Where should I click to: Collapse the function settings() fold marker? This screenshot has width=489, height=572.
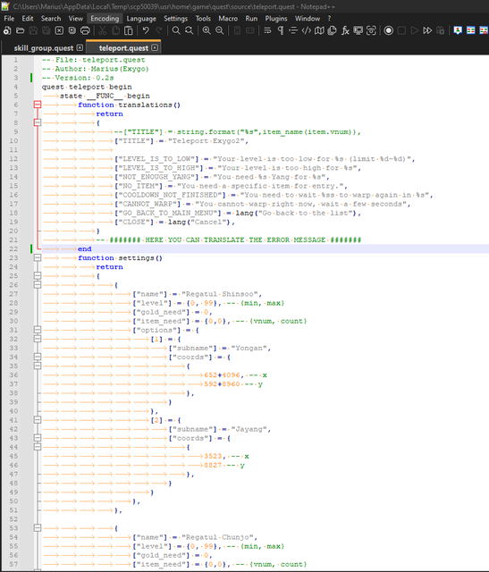point(38,258)
